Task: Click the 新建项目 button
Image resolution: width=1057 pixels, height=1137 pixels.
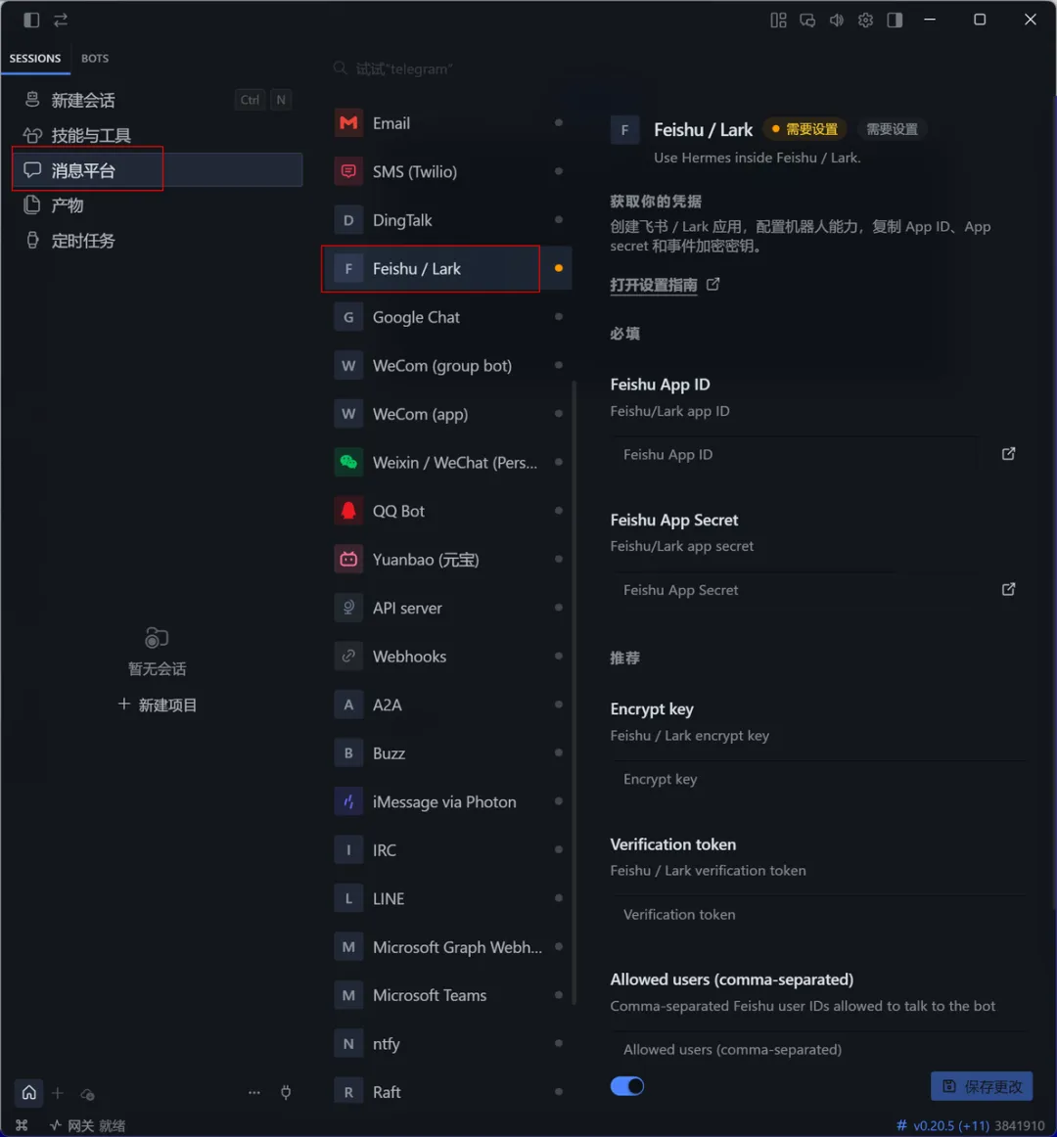Action: coord(158,705)
